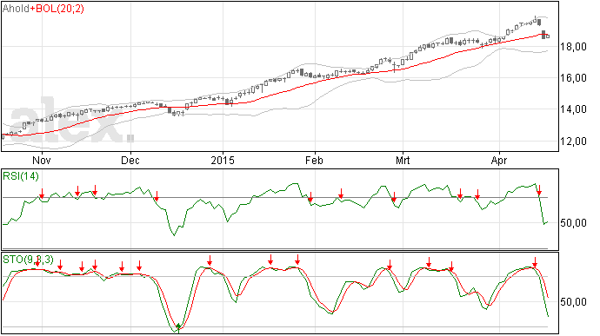Click the 12,00 price axis label
The image size is (600, 336).
point(573,142)
